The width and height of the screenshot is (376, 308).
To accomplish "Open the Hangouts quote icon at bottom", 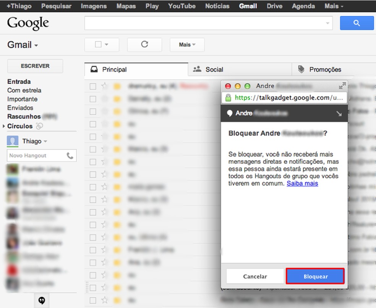I will click(42, 300).
